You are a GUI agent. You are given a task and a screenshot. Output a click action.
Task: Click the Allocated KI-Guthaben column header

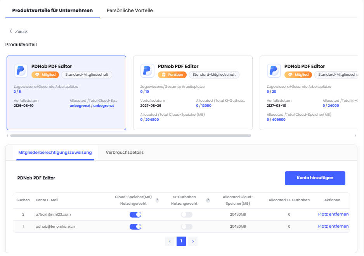(289, 200)
